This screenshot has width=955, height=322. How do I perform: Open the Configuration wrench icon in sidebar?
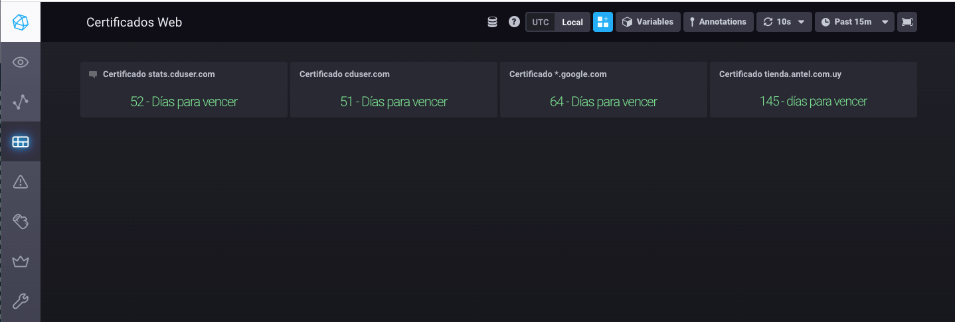tap(20, 301)
